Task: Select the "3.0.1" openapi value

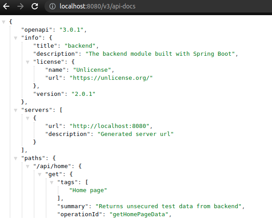Action: pyautogui.click(x=72, y=30)
